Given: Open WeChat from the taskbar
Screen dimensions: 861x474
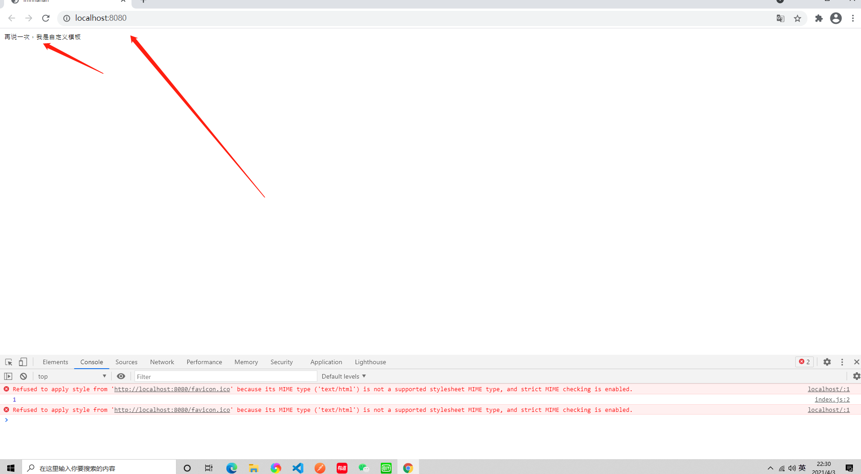Looking at the screenshot, I should (x=364, y=468).
